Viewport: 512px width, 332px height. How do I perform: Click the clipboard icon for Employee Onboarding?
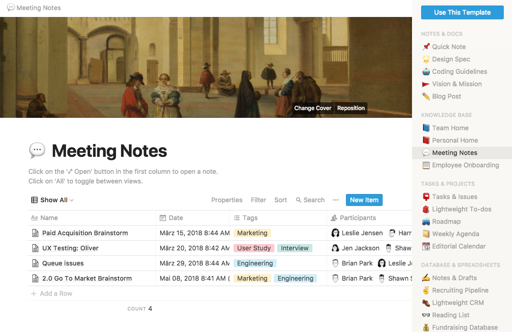click(426, 165)
